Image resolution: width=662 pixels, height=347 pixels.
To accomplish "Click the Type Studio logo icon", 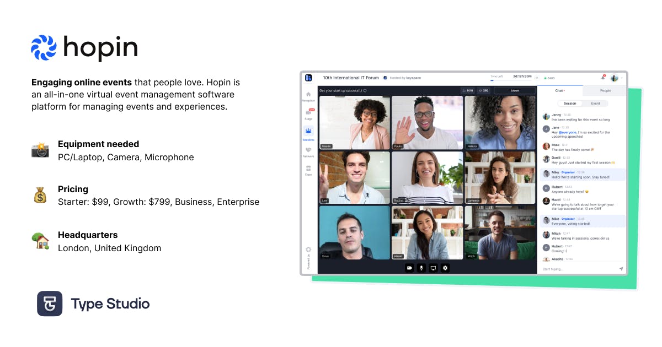I will [x=50, y=303].
